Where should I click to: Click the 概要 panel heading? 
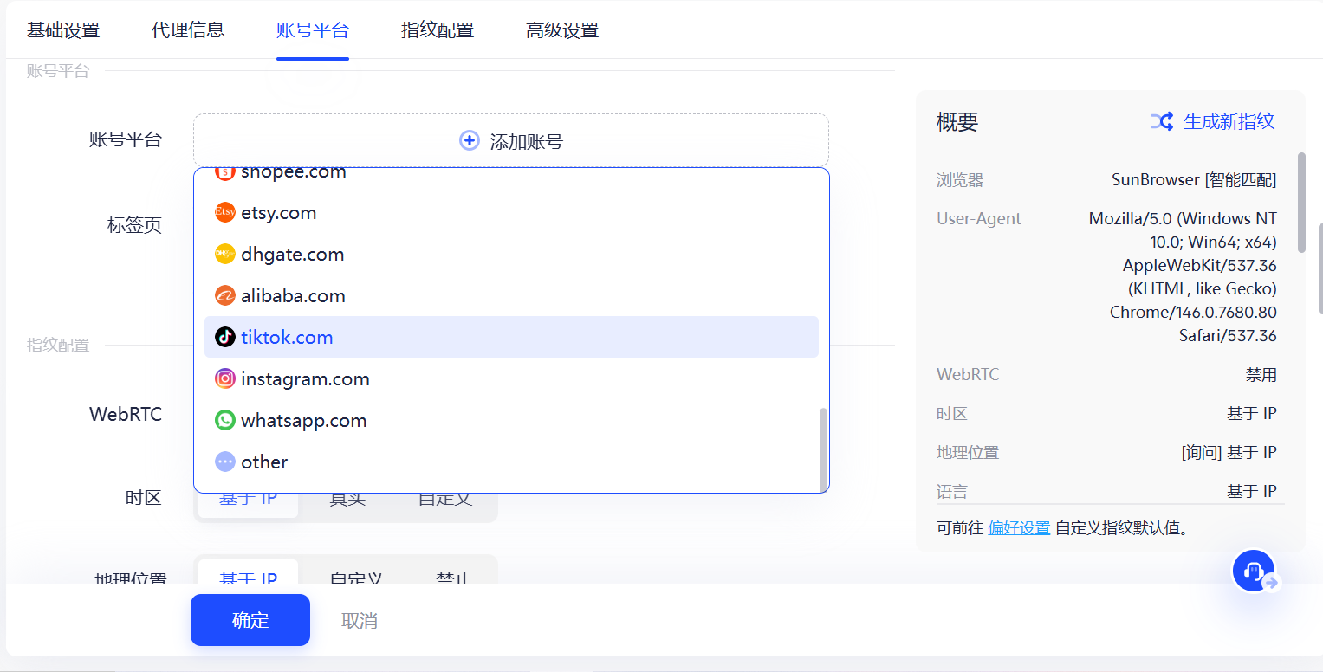(957, 122)
